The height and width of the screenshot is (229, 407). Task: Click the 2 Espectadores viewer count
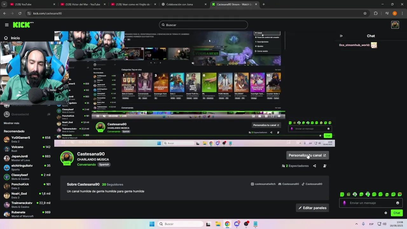tap(295, 166)
